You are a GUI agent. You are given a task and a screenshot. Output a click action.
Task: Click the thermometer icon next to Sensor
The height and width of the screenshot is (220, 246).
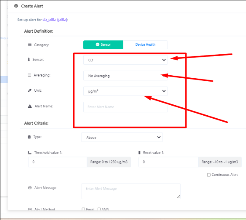29,60
